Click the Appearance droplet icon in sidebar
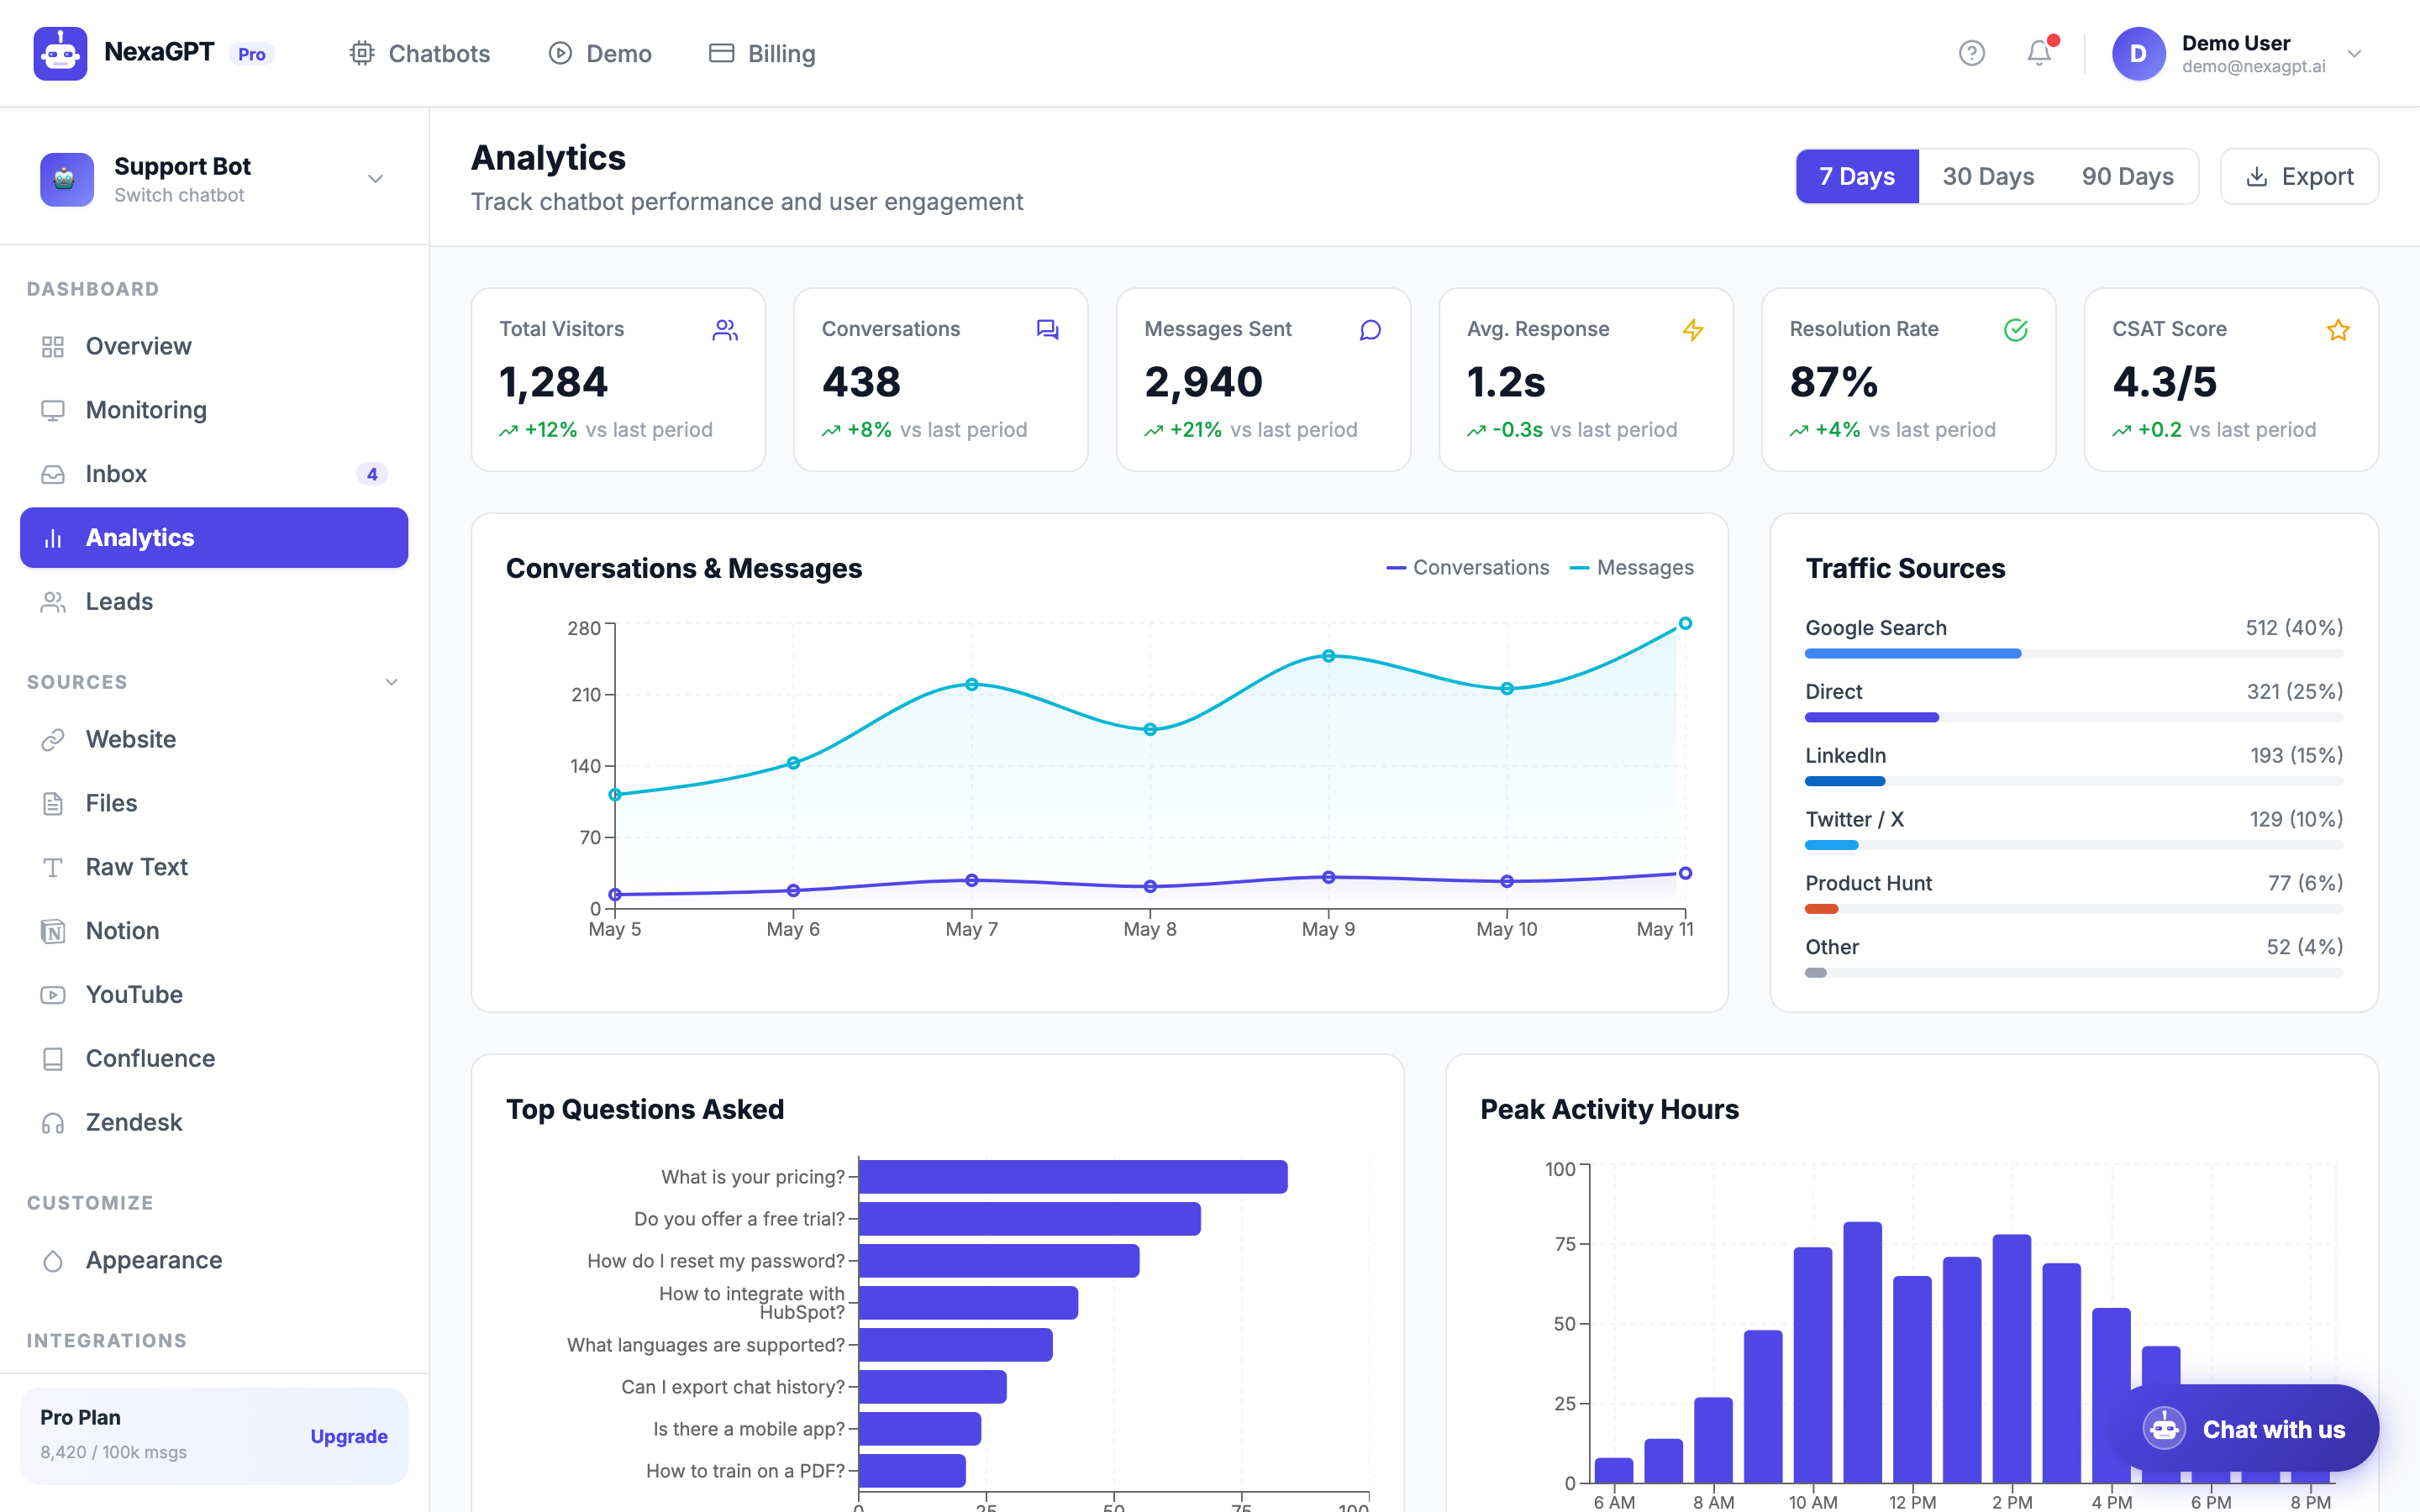Image resolution: width=2420 pixels, height=1512 pixels. pyautogui.click(x=53, y=1261)
